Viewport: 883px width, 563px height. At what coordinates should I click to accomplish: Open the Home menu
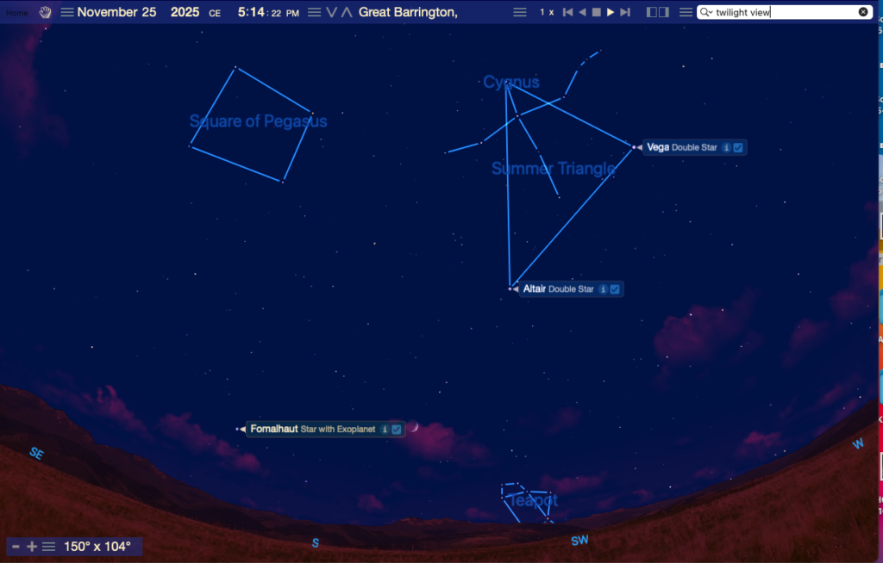tap(17, 12)
